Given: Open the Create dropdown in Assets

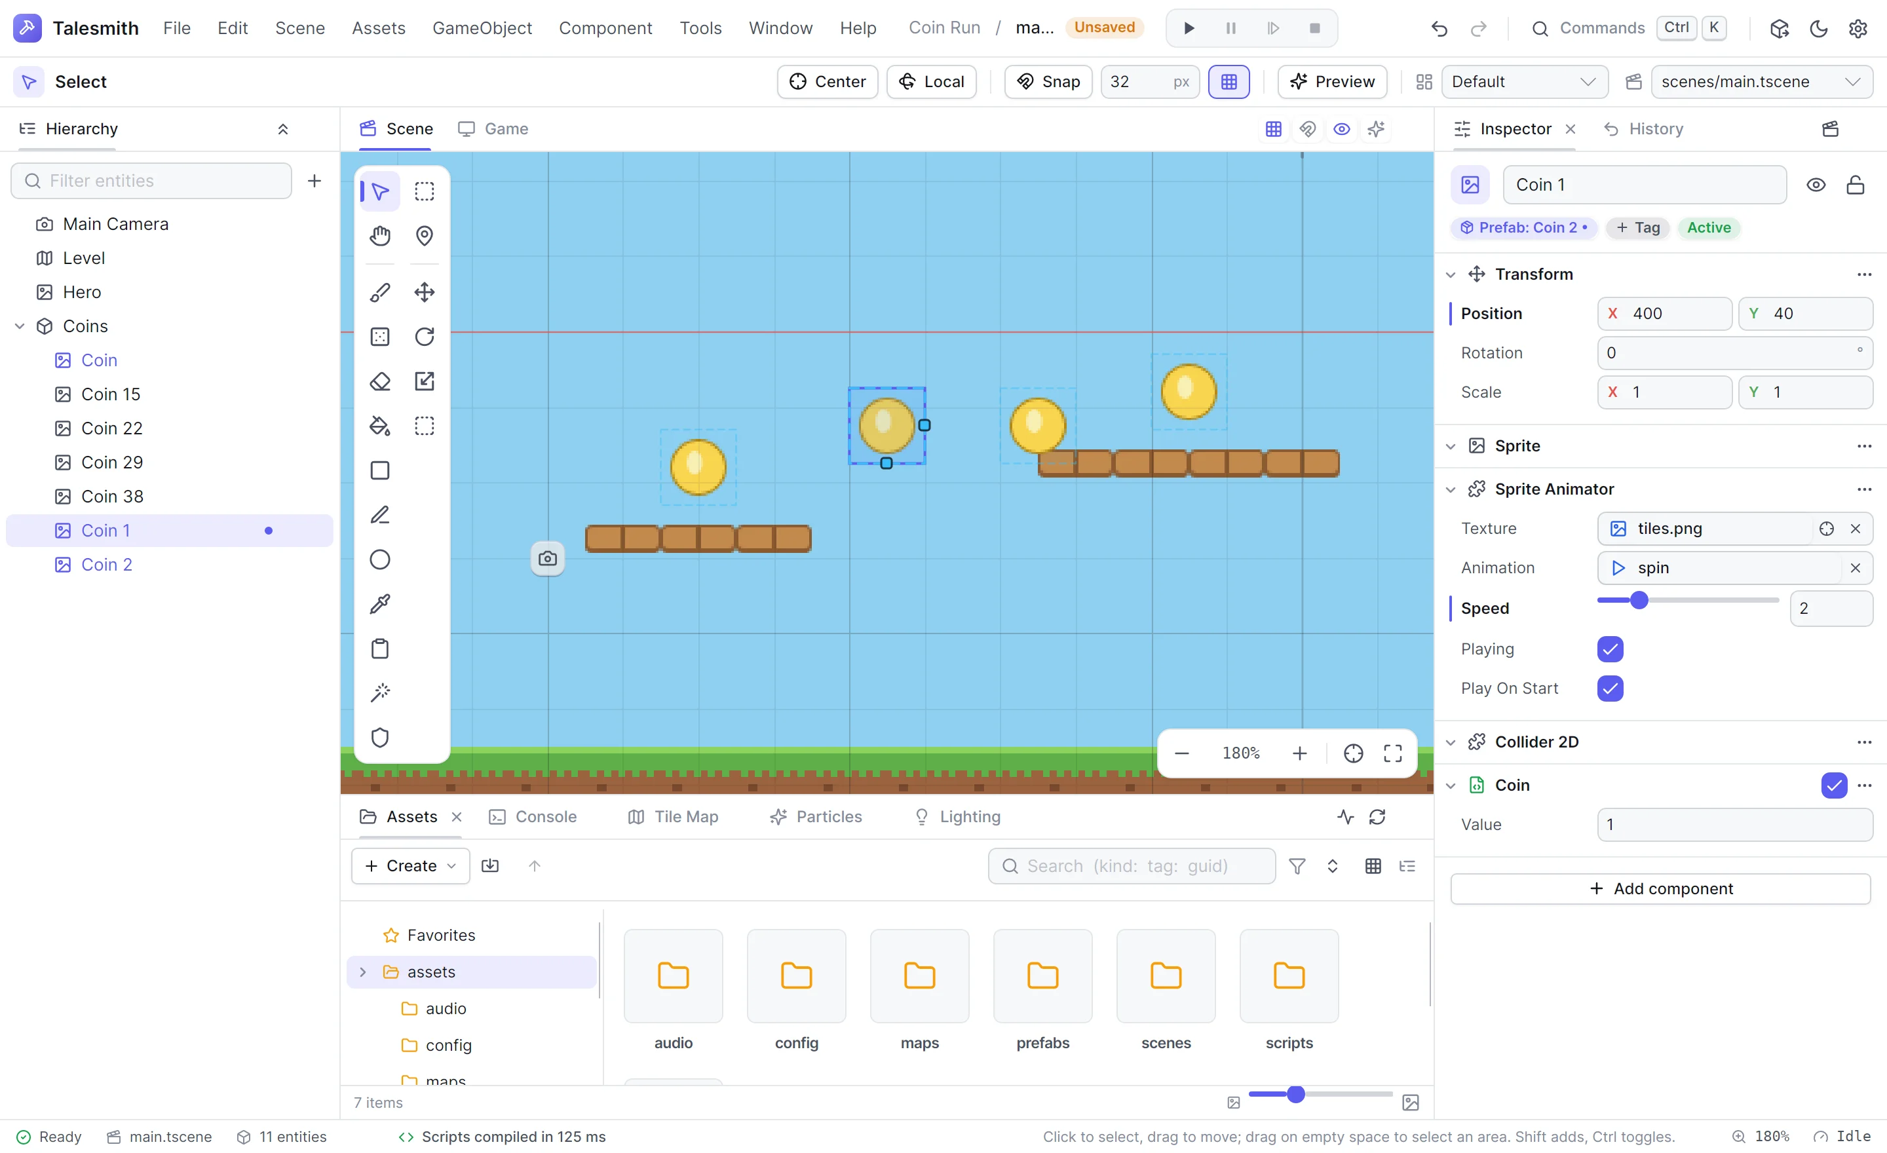Looking at the screenshot, I should tap(410, 866).
